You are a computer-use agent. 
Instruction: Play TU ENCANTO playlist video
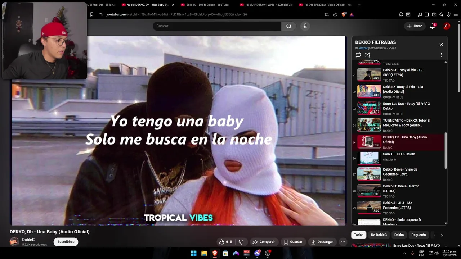click(398, 125)
